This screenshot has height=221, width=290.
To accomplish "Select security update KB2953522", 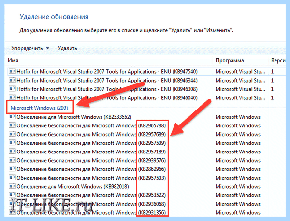I will [91, 195].
